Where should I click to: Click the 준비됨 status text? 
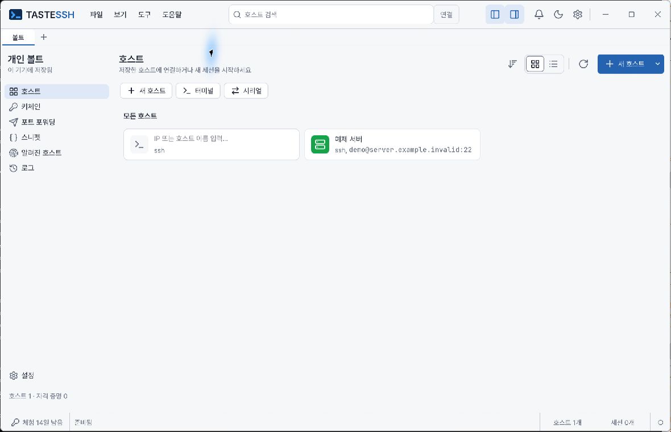click(x=84, y=422)
